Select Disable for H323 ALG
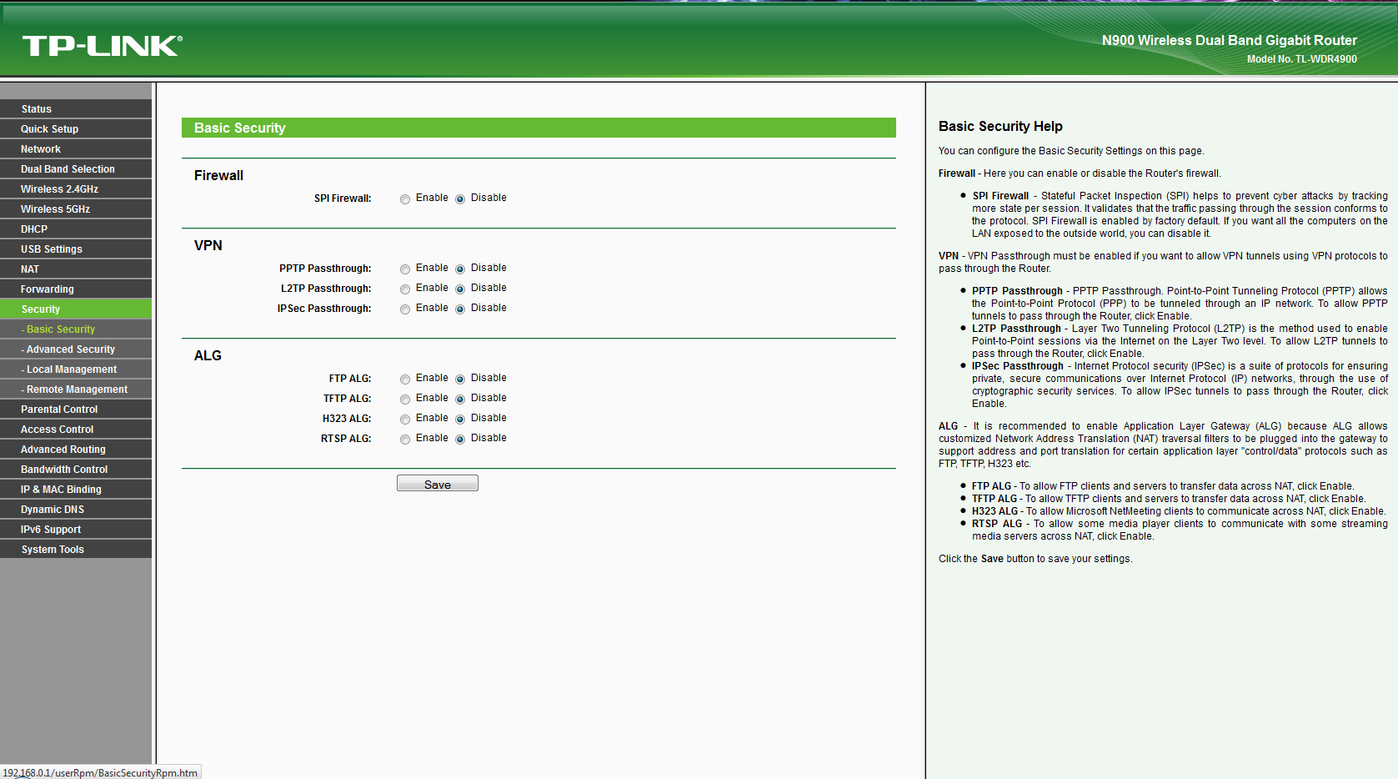The height and width of the screenshot is (779, 1398). point(460,420)
